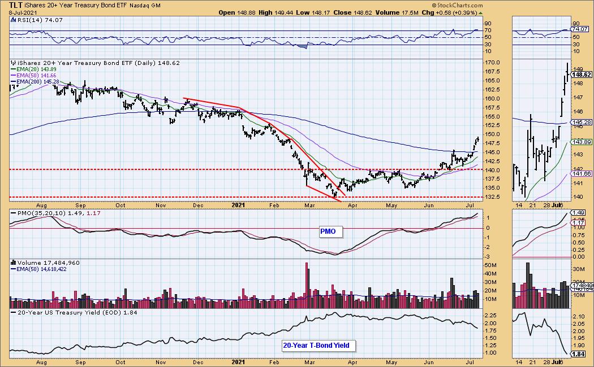Click the RSI(14) 74.07 indicator label

[x=40, y=20]
